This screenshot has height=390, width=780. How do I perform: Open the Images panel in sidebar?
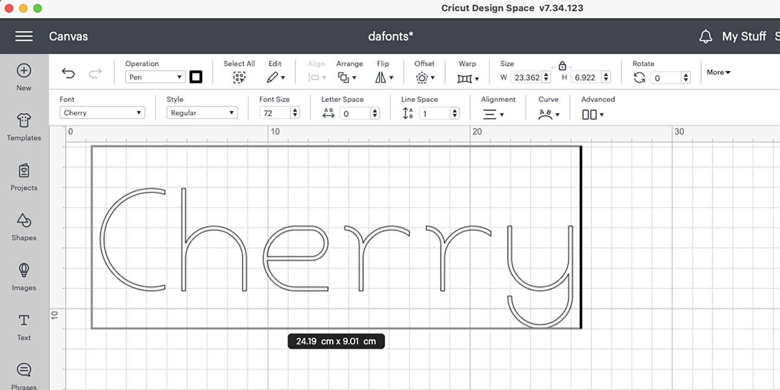pos(24,277)
